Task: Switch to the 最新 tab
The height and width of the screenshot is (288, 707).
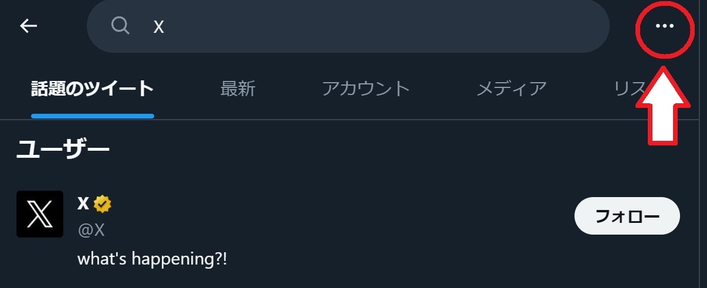Action: [x=237, y=89]
